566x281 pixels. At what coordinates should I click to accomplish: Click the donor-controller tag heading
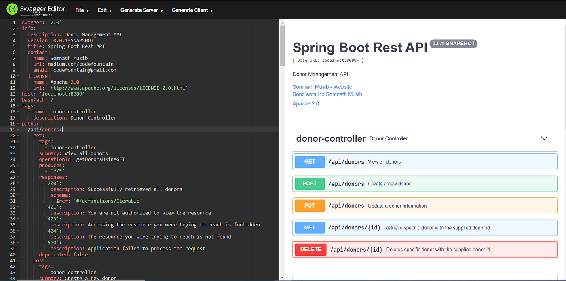(331, 138)
